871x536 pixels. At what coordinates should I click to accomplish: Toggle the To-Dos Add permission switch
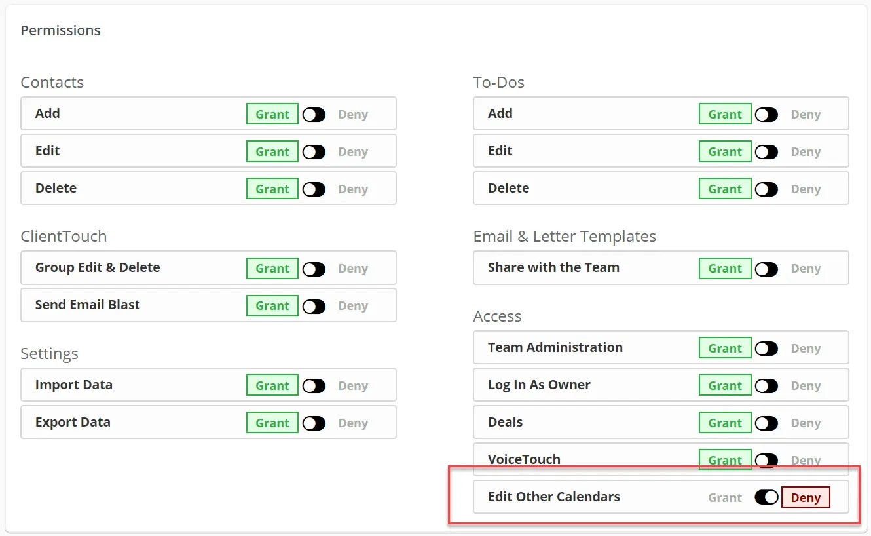[766, 115]
